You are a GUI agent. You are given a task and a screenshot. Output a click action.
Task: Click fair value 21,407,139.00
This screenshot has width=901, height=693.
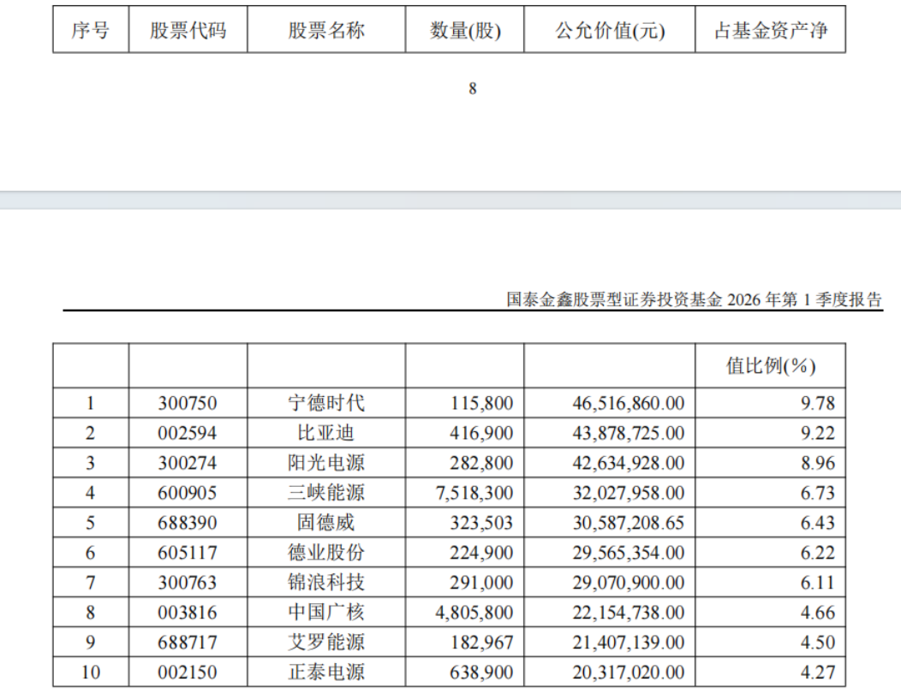628,642
